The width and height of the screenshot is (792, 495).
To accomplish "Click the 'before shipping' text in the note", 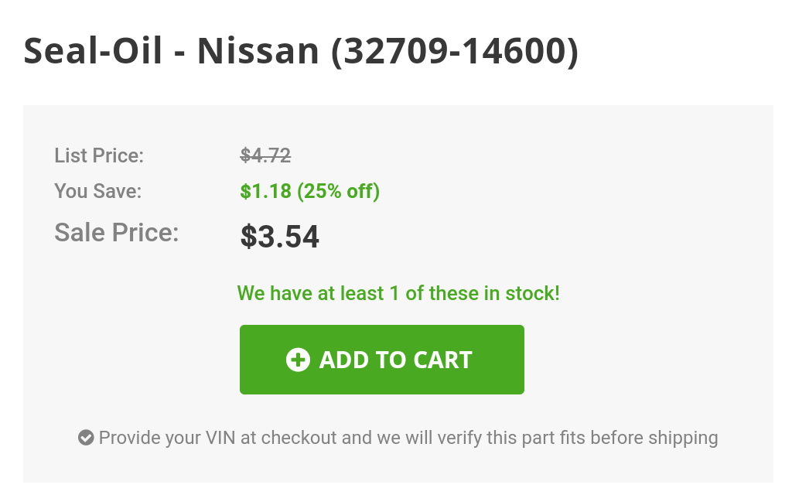I will (654, 438).
